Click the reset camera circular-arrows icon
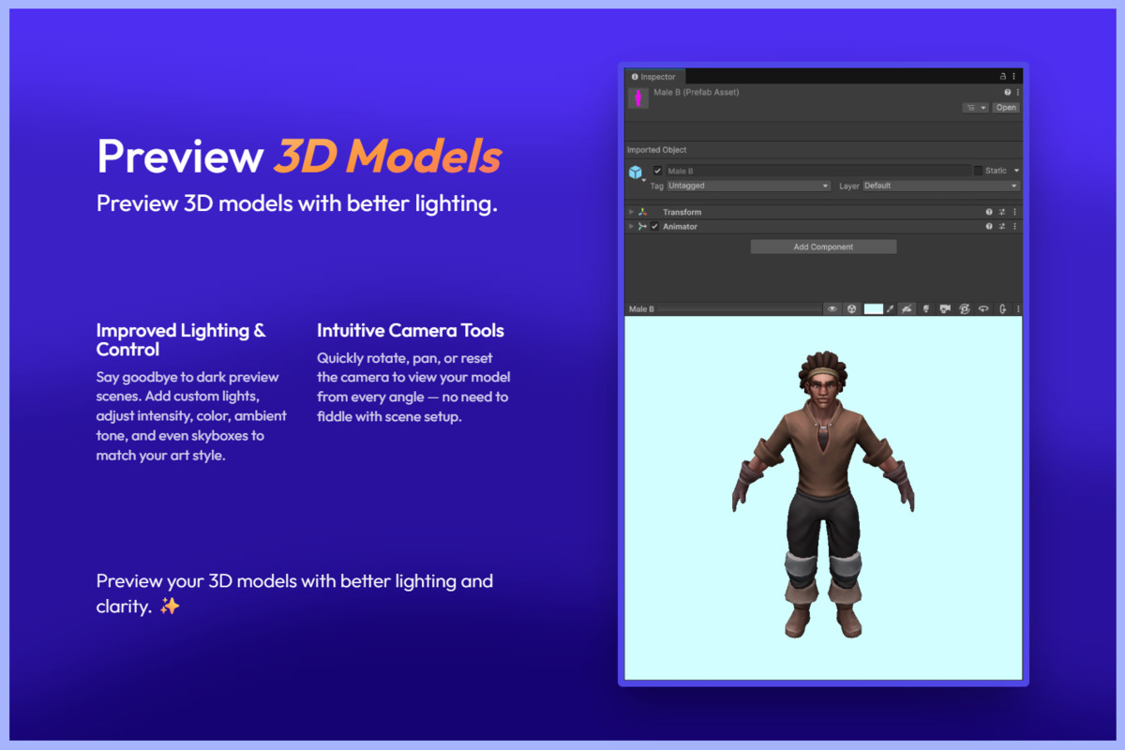 (x=965, y=308)
